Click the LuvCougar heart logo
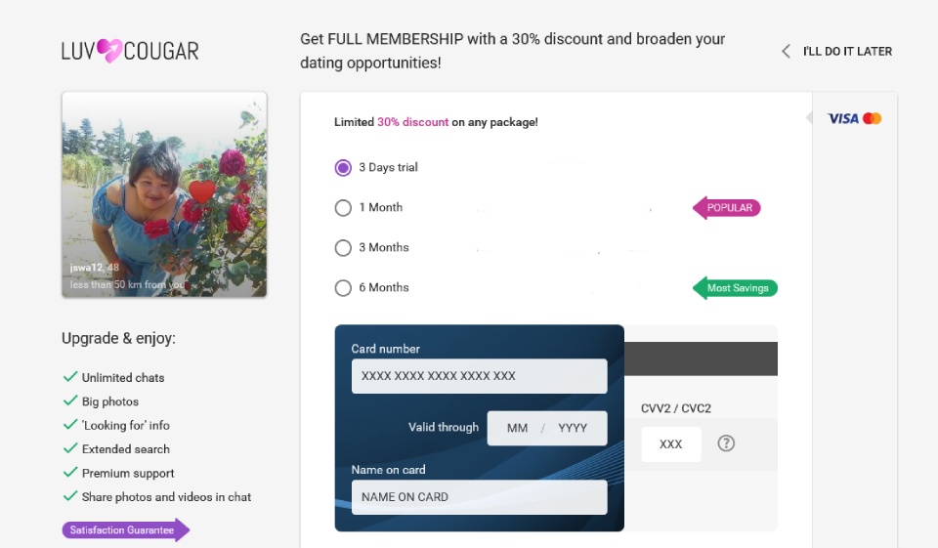 (x=109, y=51)
